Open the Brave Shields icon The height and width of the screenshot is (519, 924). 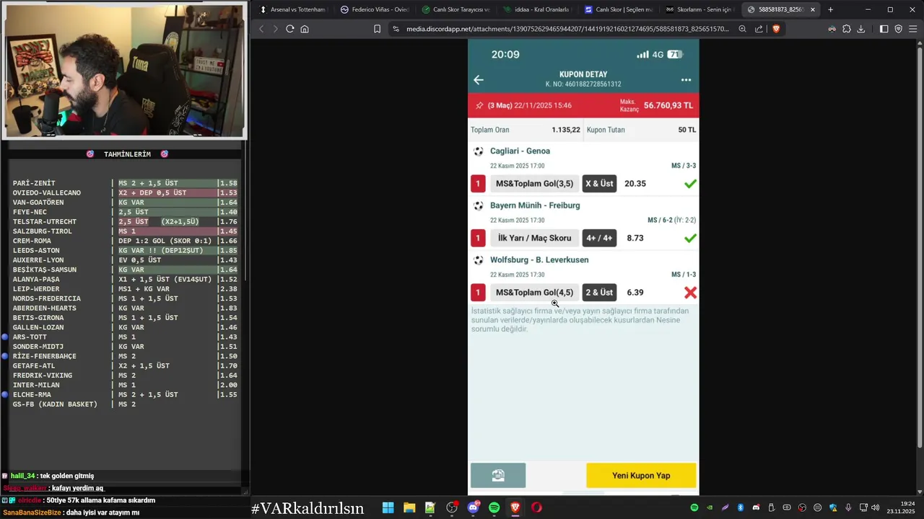(776, 29)
